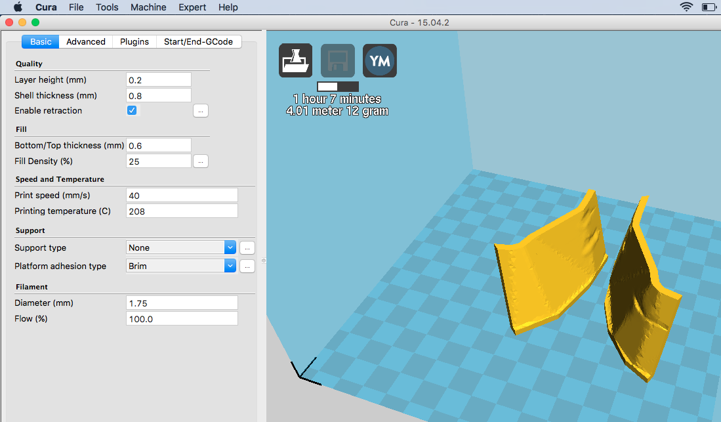Click the slicing progress bar

coord(338,87)
